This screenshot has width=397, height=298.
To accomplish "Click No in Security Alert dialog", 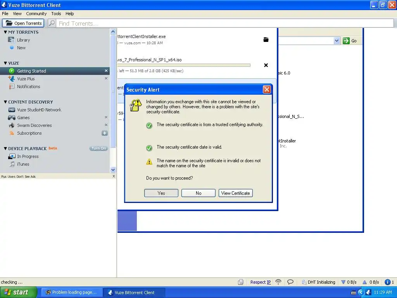I will point(198,193).
